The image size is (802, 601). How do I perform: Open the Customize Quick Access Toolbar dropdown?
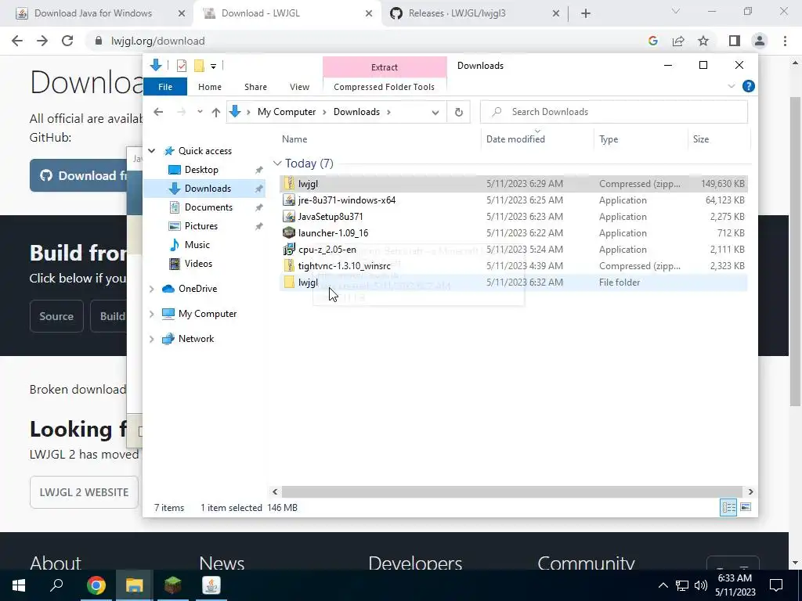[x=213, y=66]
